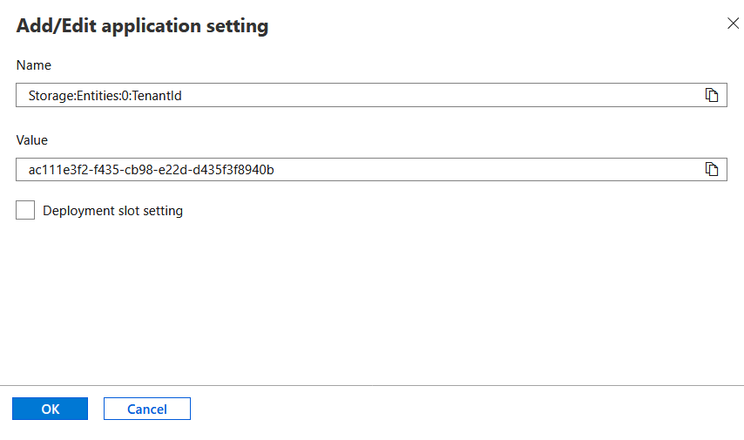Copy the Value field to clipboard
This screenshot has width=744, height=440.
pos(711,169)
